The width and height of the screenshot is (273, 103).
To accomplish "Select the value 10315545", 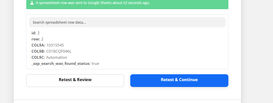I will coord(55,45).
